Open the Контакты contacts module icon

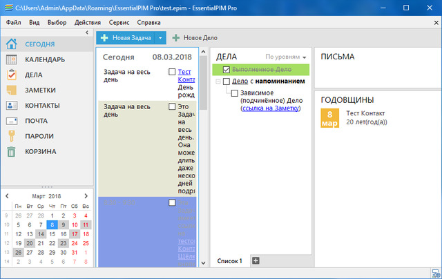click(12, 106)
